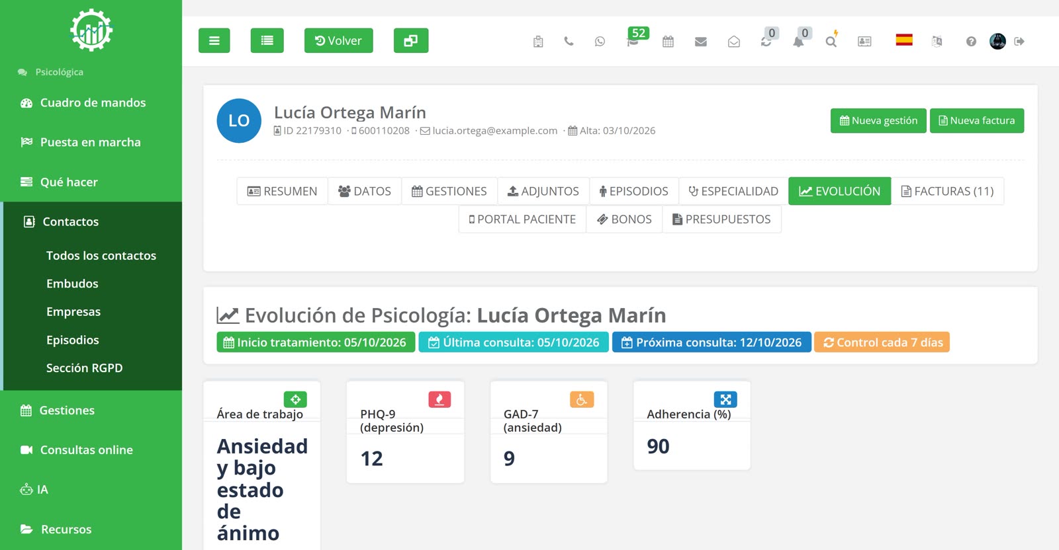Click the closed envelope mail icon
Image resolution: width=1059 pixels, height=550 pixels.
701,42
